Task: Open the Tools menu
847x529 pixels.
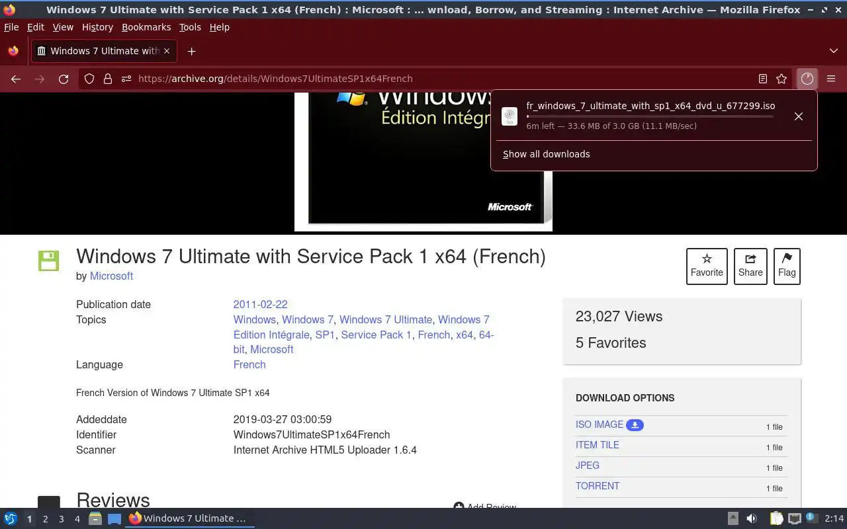Action: tap(190, 27)
